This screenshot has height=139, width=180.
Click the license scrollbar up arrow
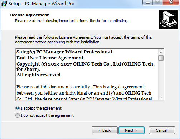tap(161, 52)
